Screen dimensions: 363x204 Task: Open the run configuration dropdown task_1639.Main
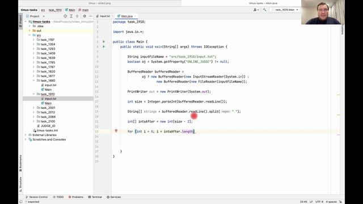coord(285,10)
